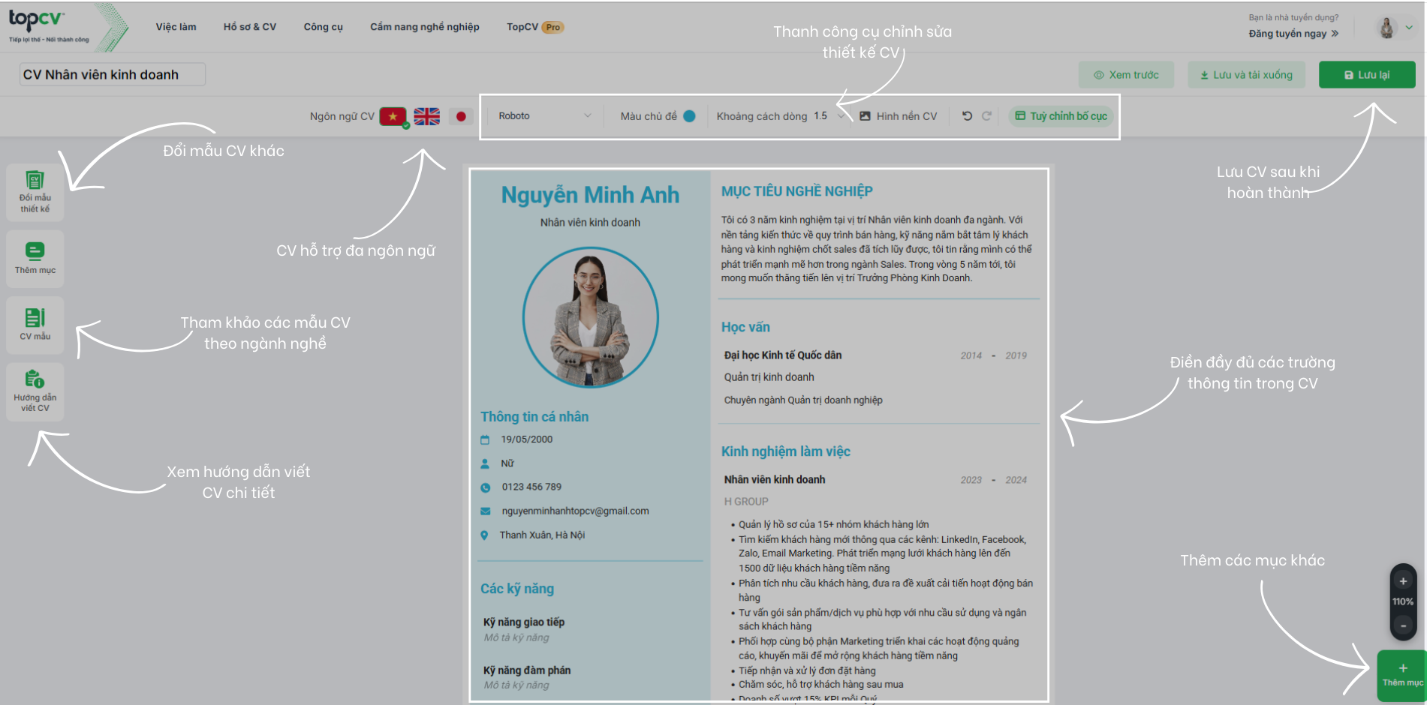
Task: Click job title Nhân viên kinh doanh under name
Action: point(590,223)
